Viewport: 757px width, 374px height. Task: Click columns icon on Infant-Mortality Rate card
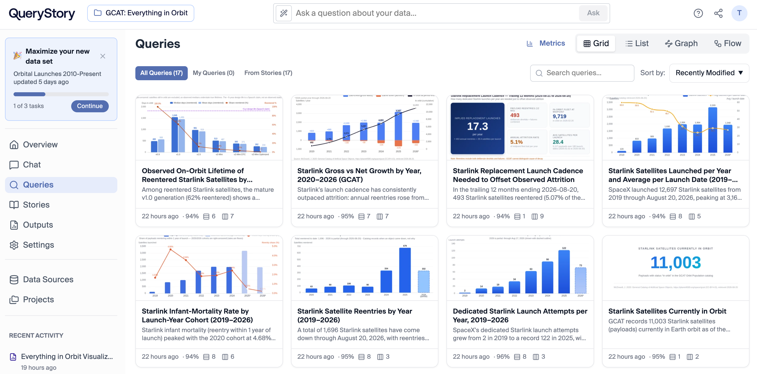point(225,357)
